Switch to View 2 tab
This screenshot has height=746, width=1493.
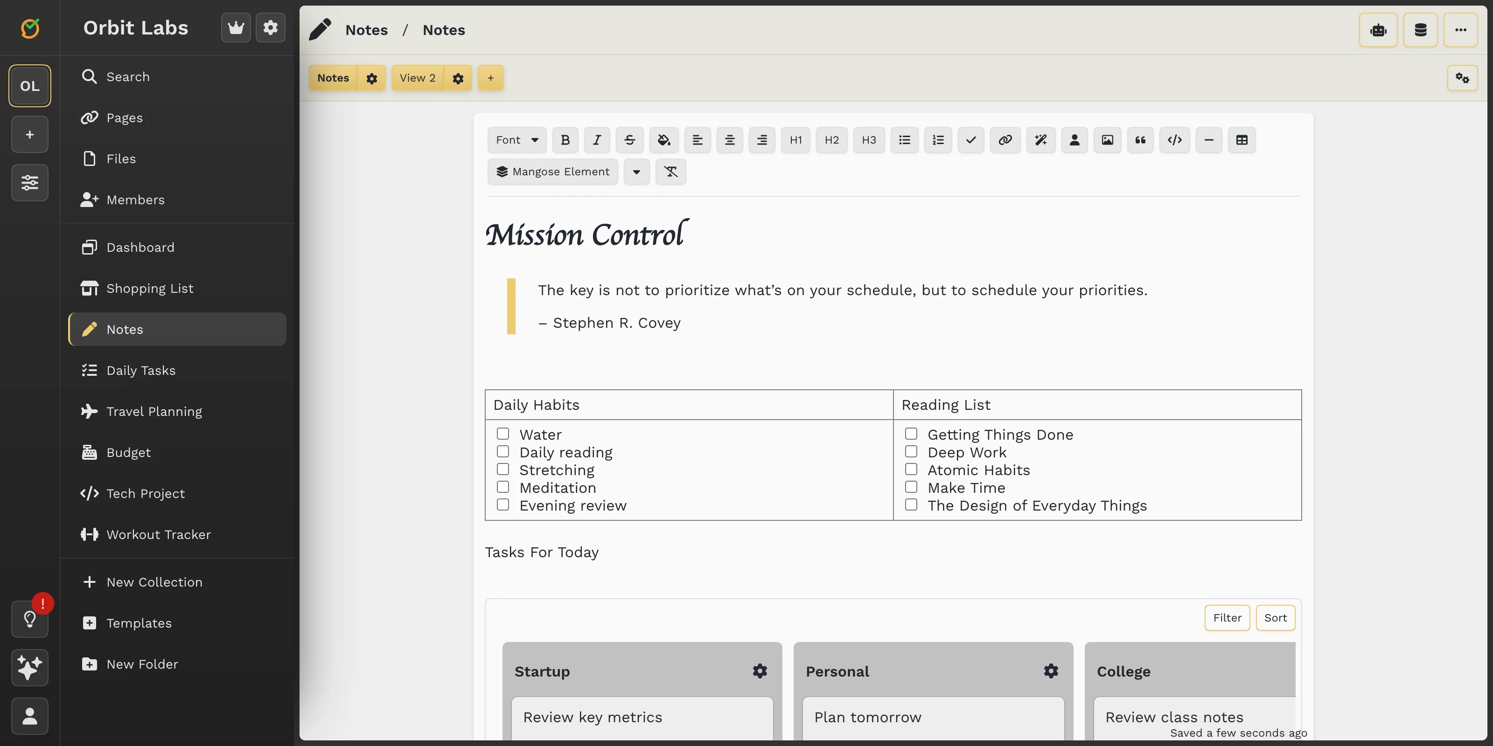(x=417, y=78)
